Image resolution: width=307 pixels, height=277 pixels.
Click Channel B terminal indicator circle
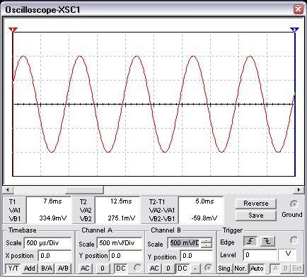click(208, 268)
